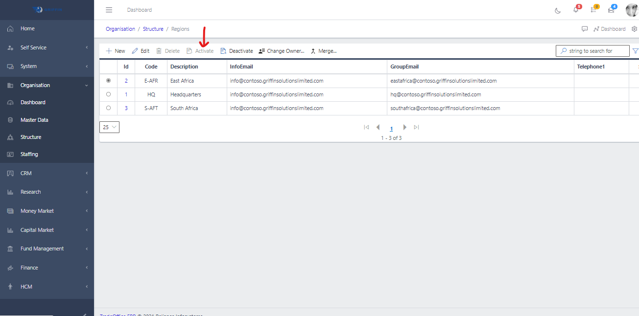Screen dimensions: 639x316
Task: Open the page size 25 dropdown
Action: pyautogui.click(x=109, y=127)
